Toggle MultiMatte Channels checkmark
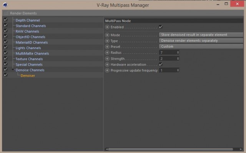The image size is (246, 153). [6, 53]
